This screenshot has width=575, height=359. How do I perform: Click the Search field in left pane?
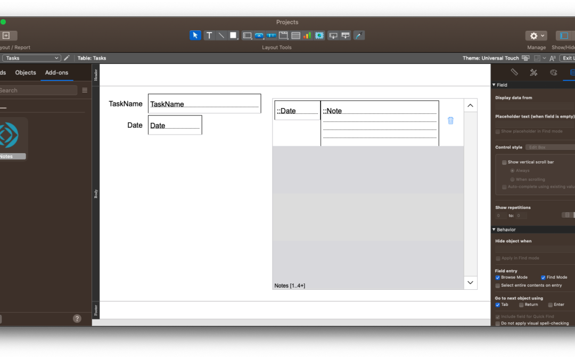click(x=38, y=90)
